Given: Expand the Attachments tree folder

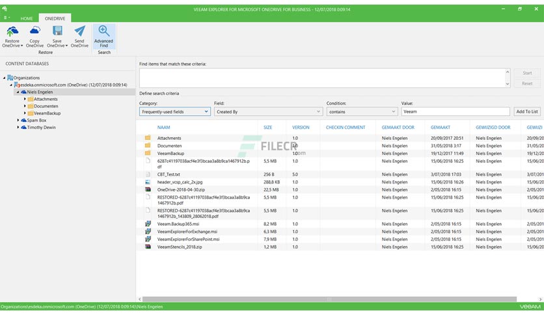Looking at the screenshot, I should (x=25, y=99).
